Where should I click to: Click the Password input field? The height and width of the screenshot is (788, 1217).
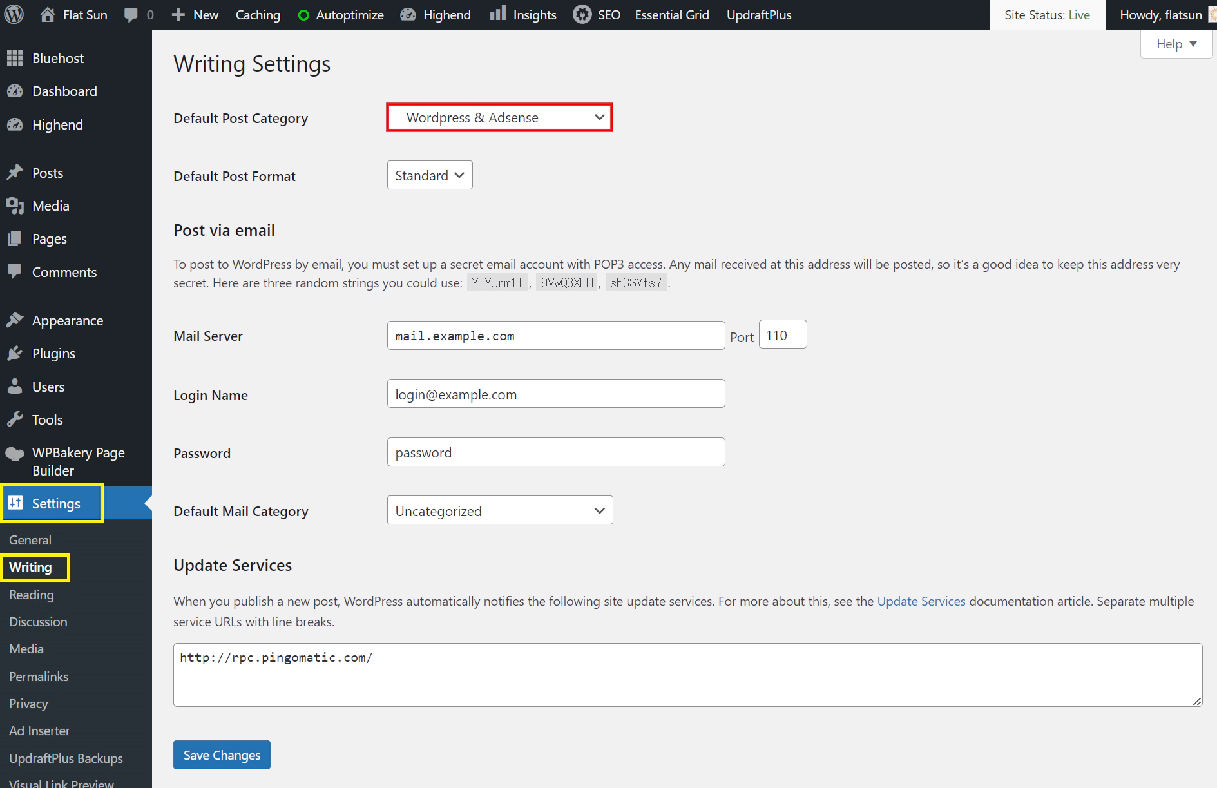(x=556, y=452)
